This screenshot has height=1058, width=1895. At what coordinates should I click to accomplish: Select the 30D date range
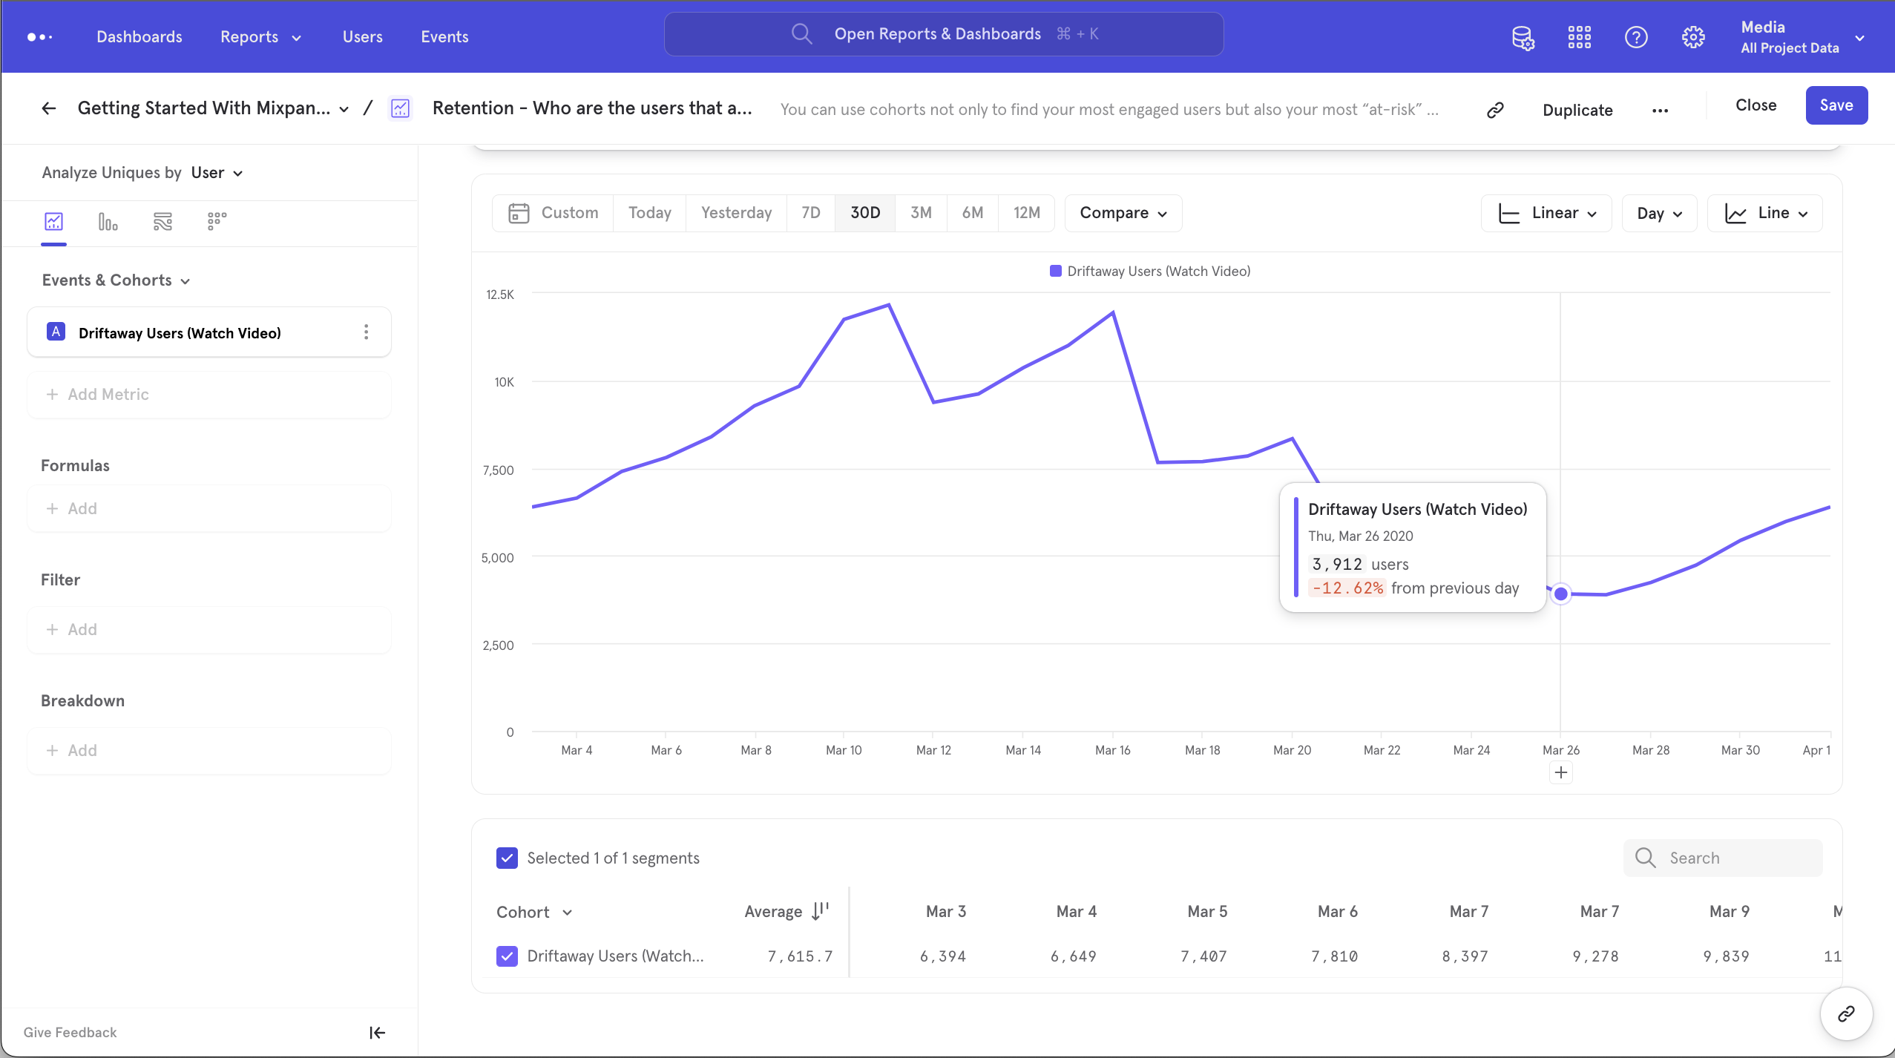(865, 213)
